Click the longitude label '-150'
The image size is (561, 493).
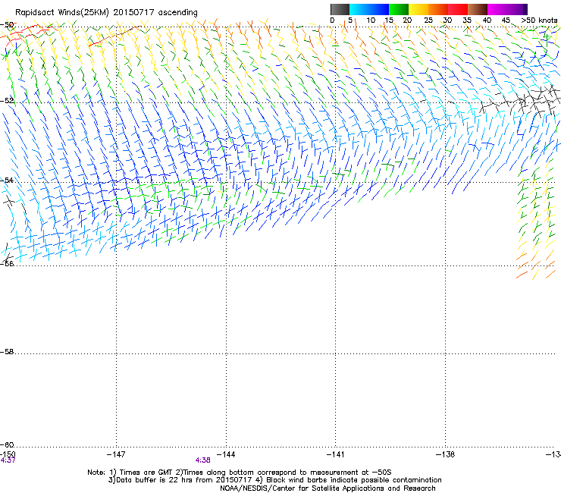coord(8,454)
